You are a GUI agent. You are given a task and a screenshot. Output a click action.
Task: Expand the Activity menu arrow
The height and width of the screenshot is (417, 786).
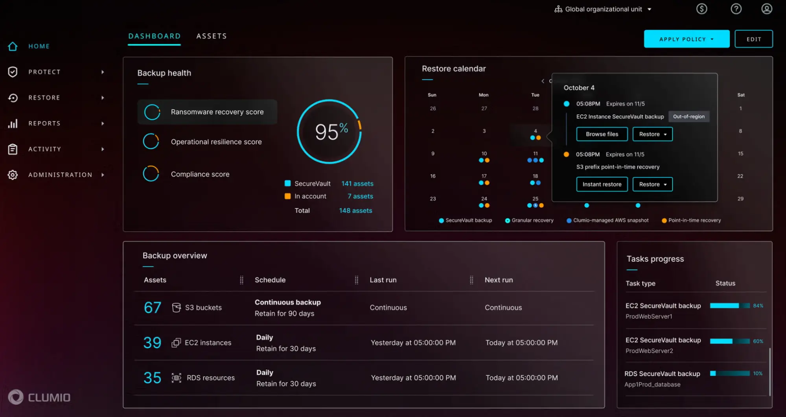103,149
